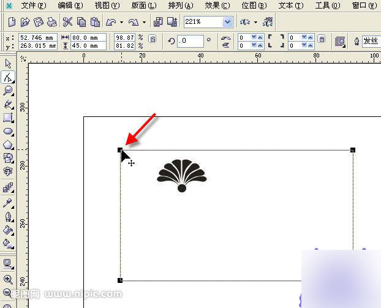Open the 工具(O) menu

coord(328,5)
